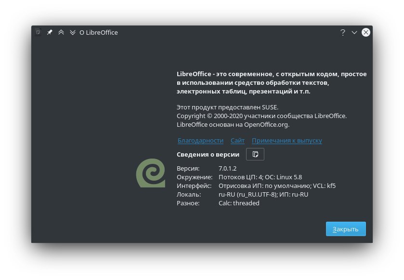
Task: Click the 'Локаль:' label
Action: point(189,194)
